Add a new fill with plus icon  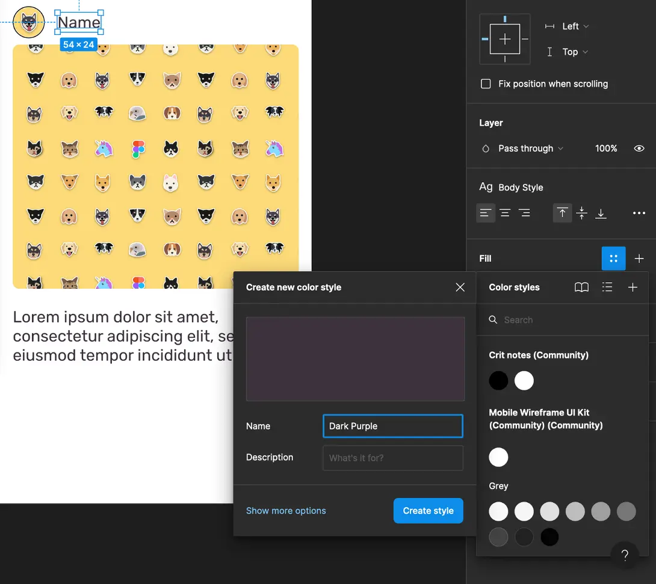tap(639, 259)
